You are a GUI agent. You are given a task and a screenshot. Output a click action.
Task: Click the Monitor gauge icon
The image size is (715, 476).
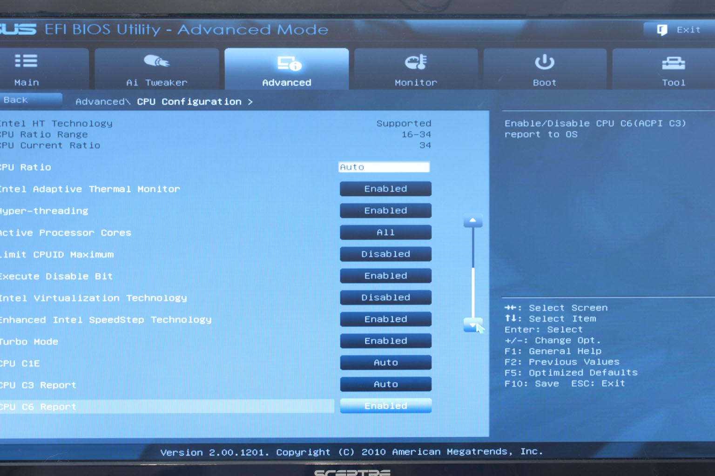tap(416, 62)
